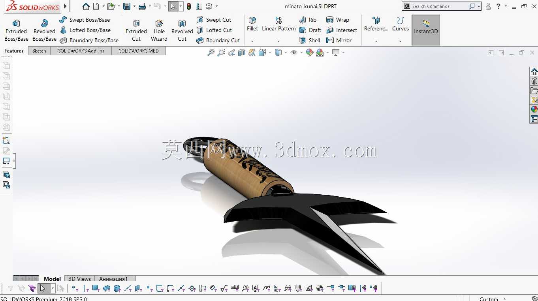This screenshot has width=538, height=301.
Task: Expand Save dropdown arrow
Action: 134,6
